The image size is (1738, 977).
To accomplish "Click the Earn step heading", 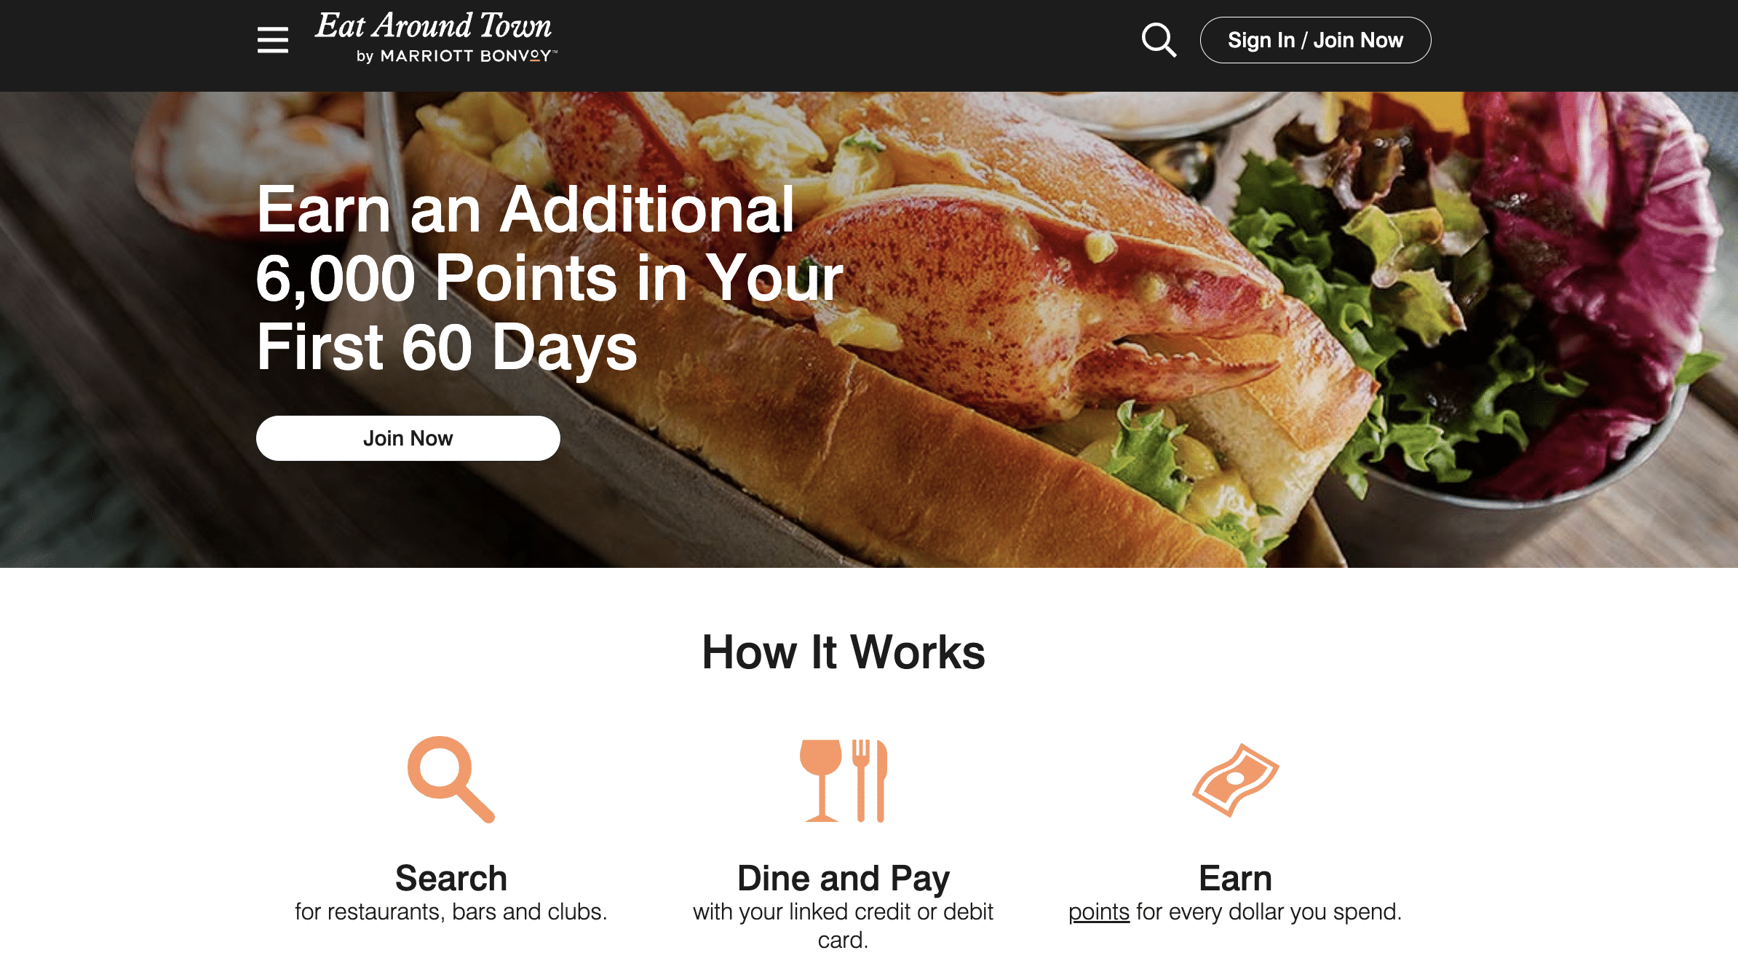I will (1236, 878).
